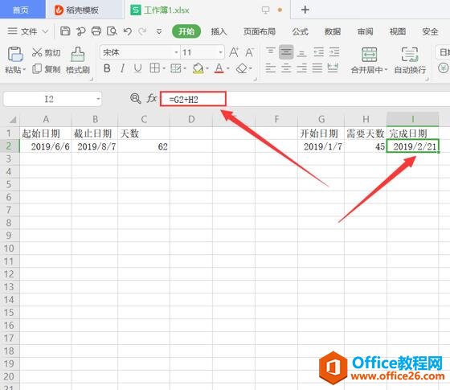
Task: Expand quick access toolbar customization arrow
Action: tap(159, 31)
